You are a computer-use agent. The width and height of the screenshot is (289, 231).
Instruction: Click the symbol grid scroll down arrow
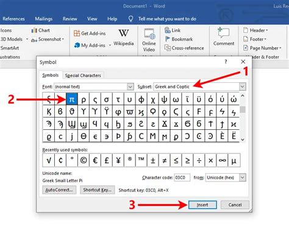(x=242, y=140)
